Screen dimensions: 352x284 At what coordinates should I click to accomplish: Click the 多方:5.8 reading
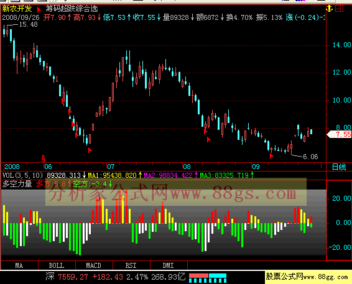pos(51,184)
